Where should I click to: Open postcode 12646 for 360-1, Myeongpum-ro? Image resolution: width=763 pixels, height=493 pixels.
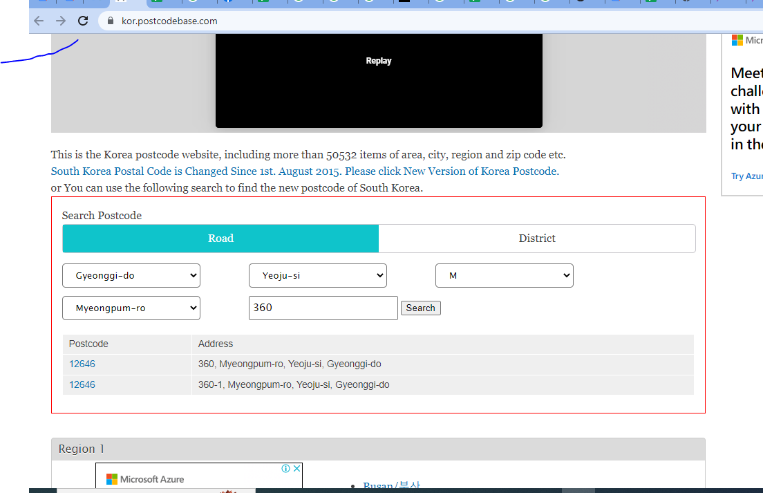click(x=82, y=384)
